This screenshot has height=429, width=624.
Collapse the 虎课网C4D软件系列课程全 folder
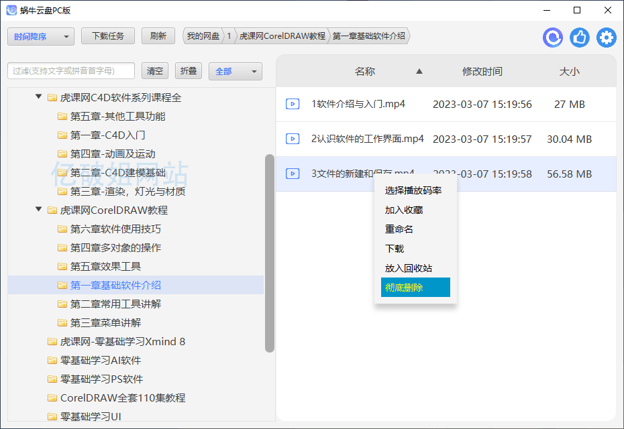tap(38, 97)
